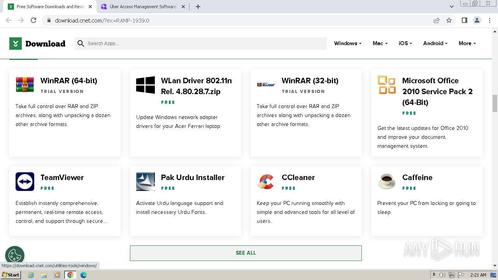498x280 pixels.
Task: Click the CCleaner description text
Action: (x=306, y=212)
